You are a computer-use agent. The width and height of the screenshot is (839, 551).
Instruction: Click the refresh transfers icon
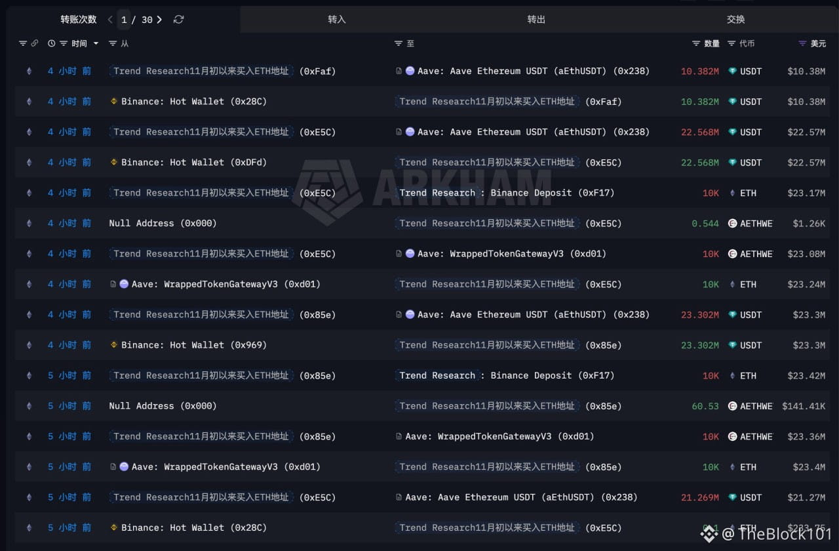point(178,19)
